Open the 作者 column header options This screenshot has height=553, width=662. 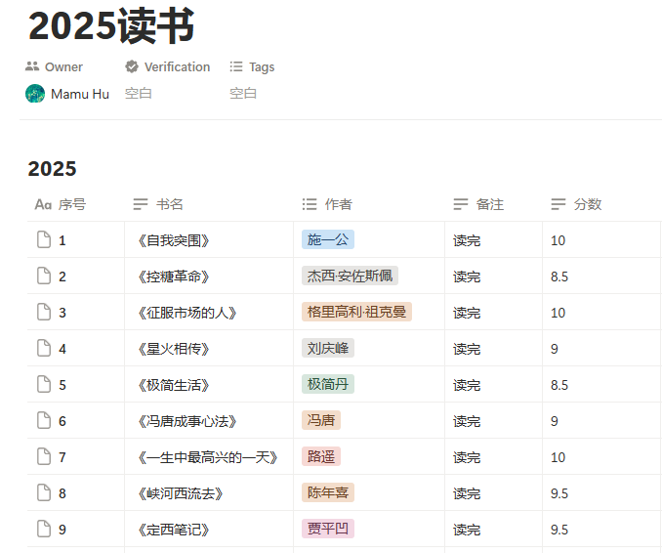tap(338, 204)
